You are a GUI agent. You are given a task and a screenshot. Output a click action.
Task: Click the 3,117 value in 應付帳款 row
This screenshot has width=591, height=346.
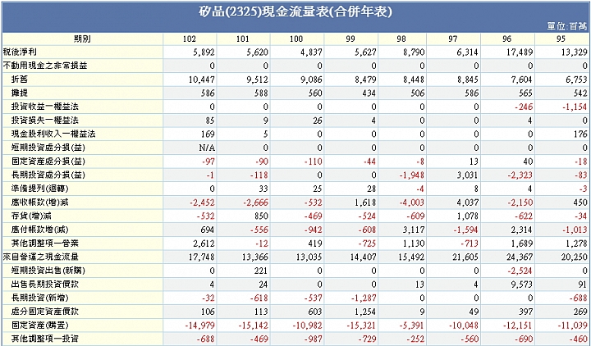(x=413, y=230)
